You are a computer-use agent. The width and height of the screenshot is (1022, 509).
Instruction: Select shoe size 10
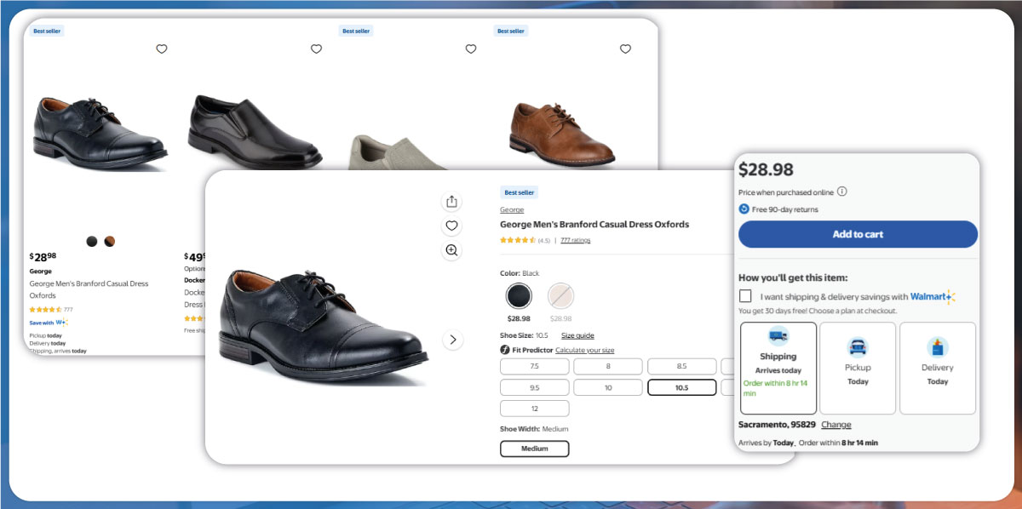[x=608, y=387]
